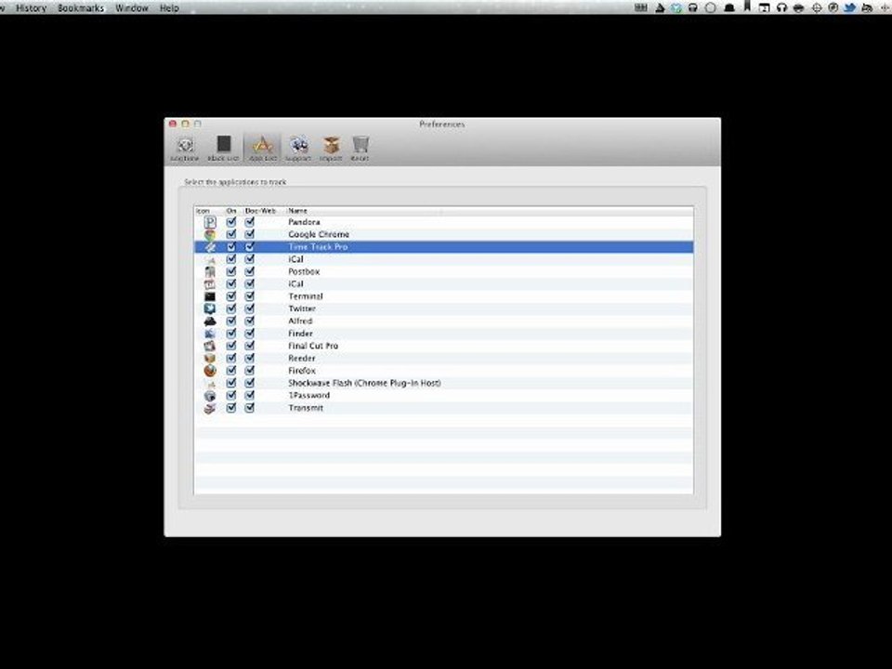Click the bookmark ribbon menu bar icon
Screen dimensions: 892x669
747,7
